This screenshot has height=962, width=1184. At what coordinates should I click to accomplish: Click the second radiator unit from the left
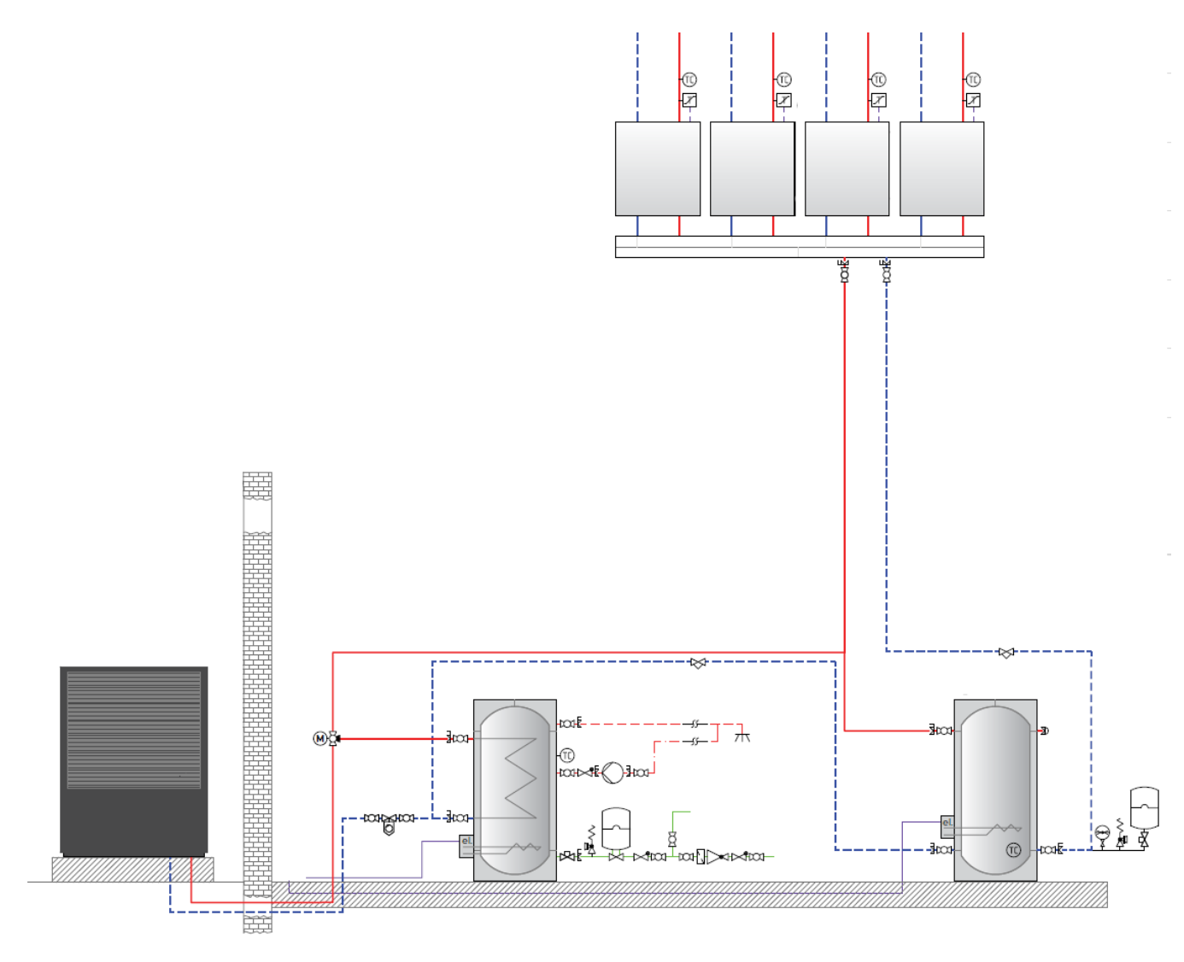753,168
